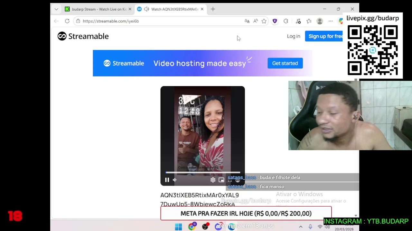Click the page scrollbar down arrow

[356, 216]
